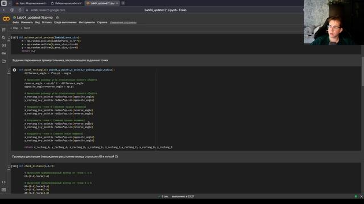Add a text cell with + Текст

coord(25,28)
